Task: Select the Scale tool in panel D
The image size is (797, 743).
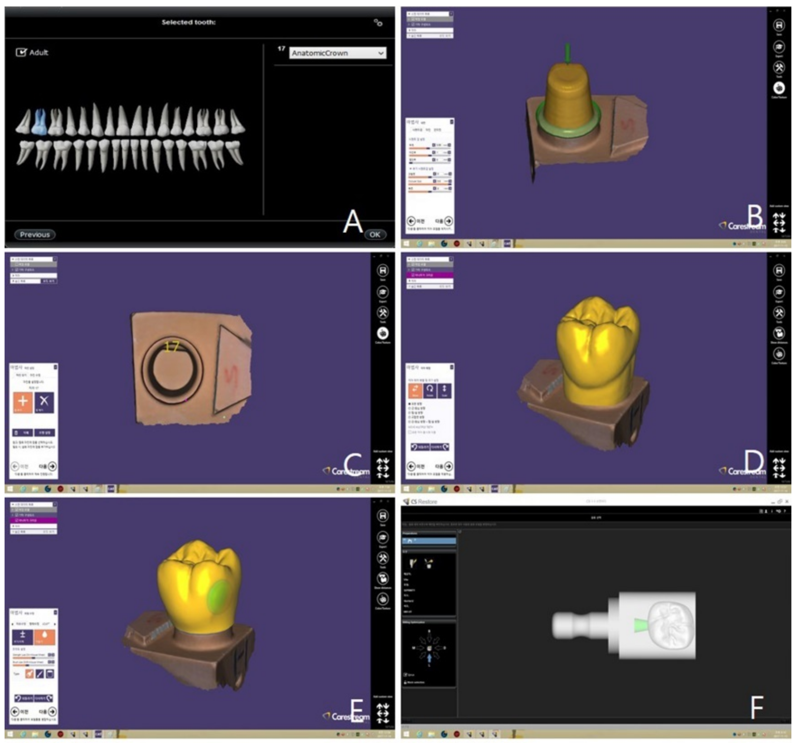Action: tap(444, 390)
